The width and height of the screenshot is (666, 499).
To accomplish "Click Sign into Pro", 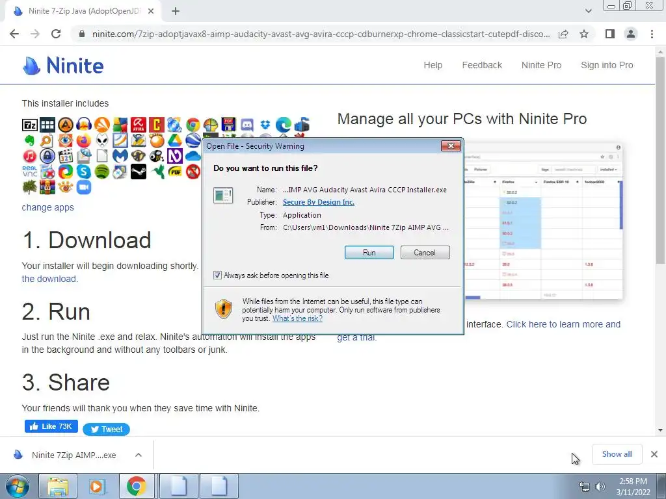I will pyautogui.click(x=607, y=65).
